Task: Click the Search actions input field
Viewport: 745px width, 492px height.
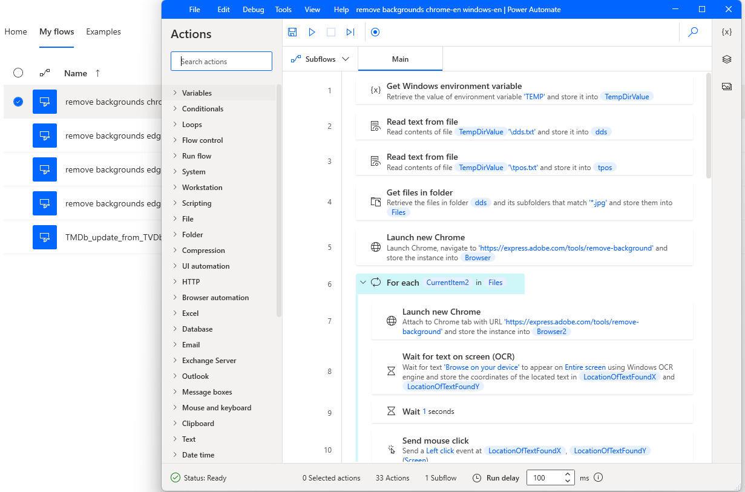Action: click(x=222, y=61)
